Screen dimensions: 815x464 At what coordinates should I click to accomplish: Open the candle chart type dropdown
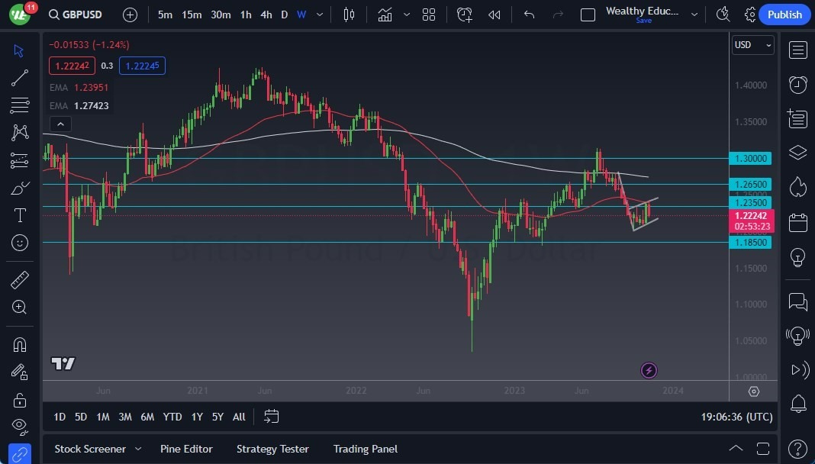349,14
